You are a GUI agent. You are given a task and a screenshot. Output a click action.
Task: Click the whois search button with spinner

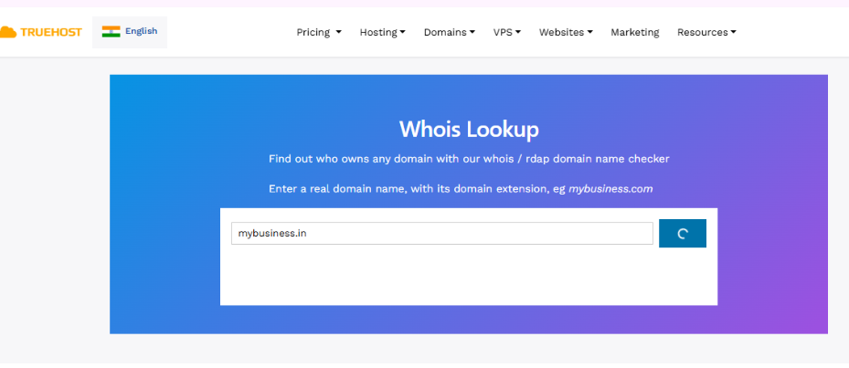click(683, 233)
